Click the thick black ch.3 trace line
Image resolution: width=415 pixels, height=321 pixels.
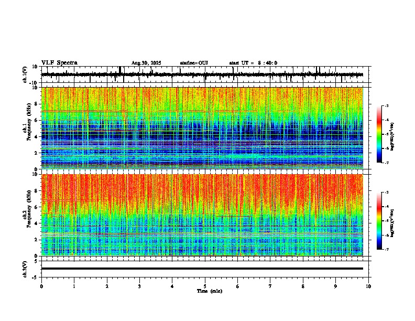pyautogui.click(x=202, y=269)
